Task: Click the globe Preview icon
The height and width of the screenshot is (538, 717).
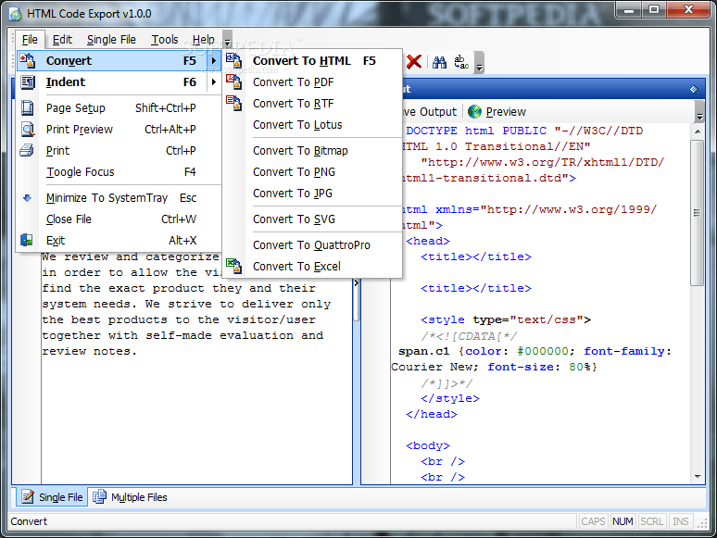Action: click(x=475, y=111)
